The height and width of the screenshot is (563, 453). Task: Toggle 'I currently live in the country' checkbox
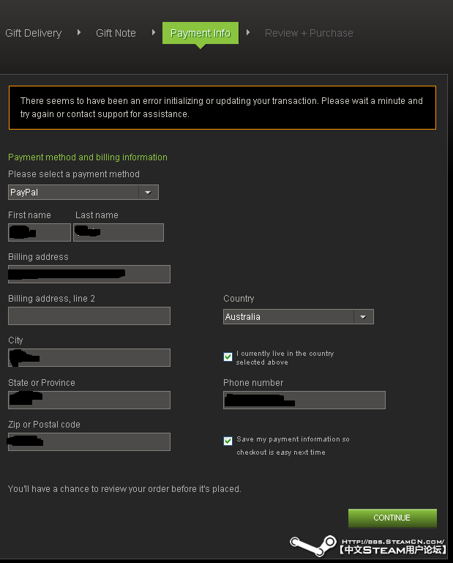coord(228,357)
